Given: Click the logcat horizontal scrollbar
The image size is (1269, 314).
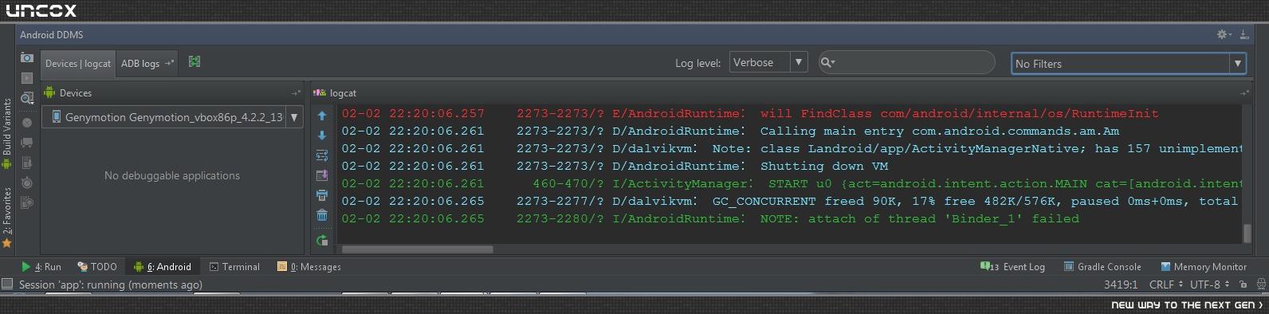Looking at the screenshot, I should coord(417,249).
